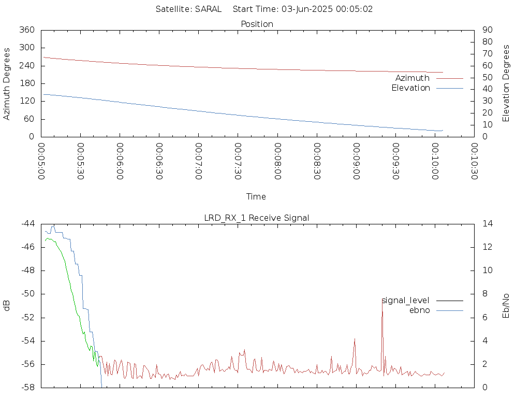Click the 30 tick on Elevation axis

click(488, 101)
